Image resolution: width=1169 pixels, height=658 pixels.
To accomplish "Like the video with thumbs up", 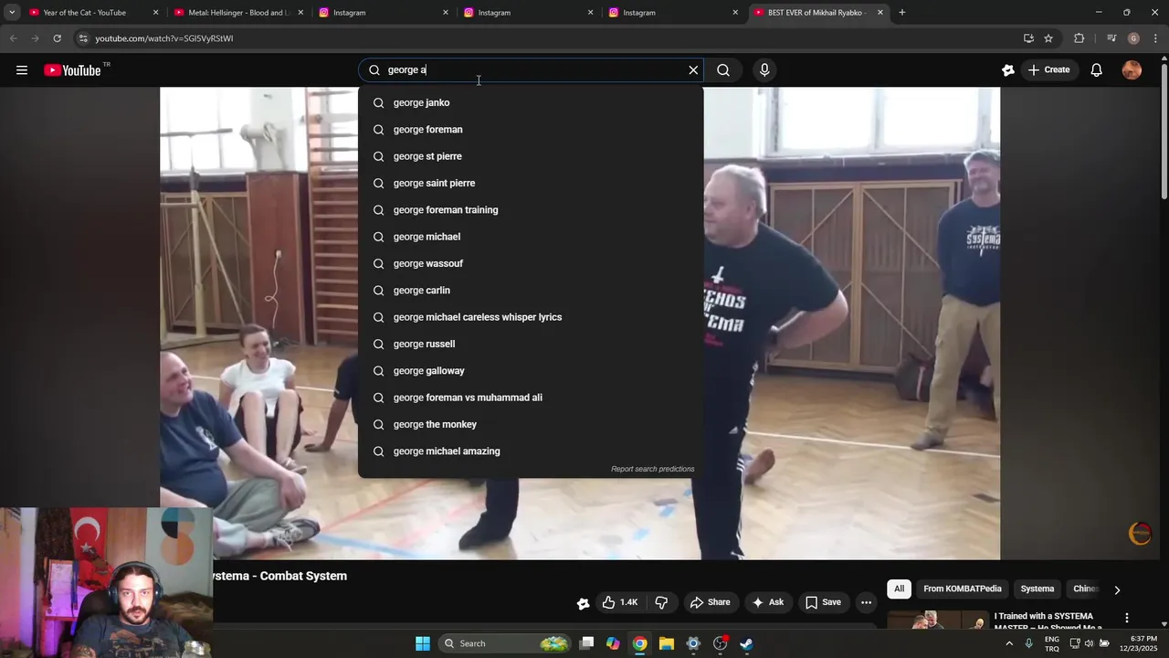I will [x=619, y=602].
